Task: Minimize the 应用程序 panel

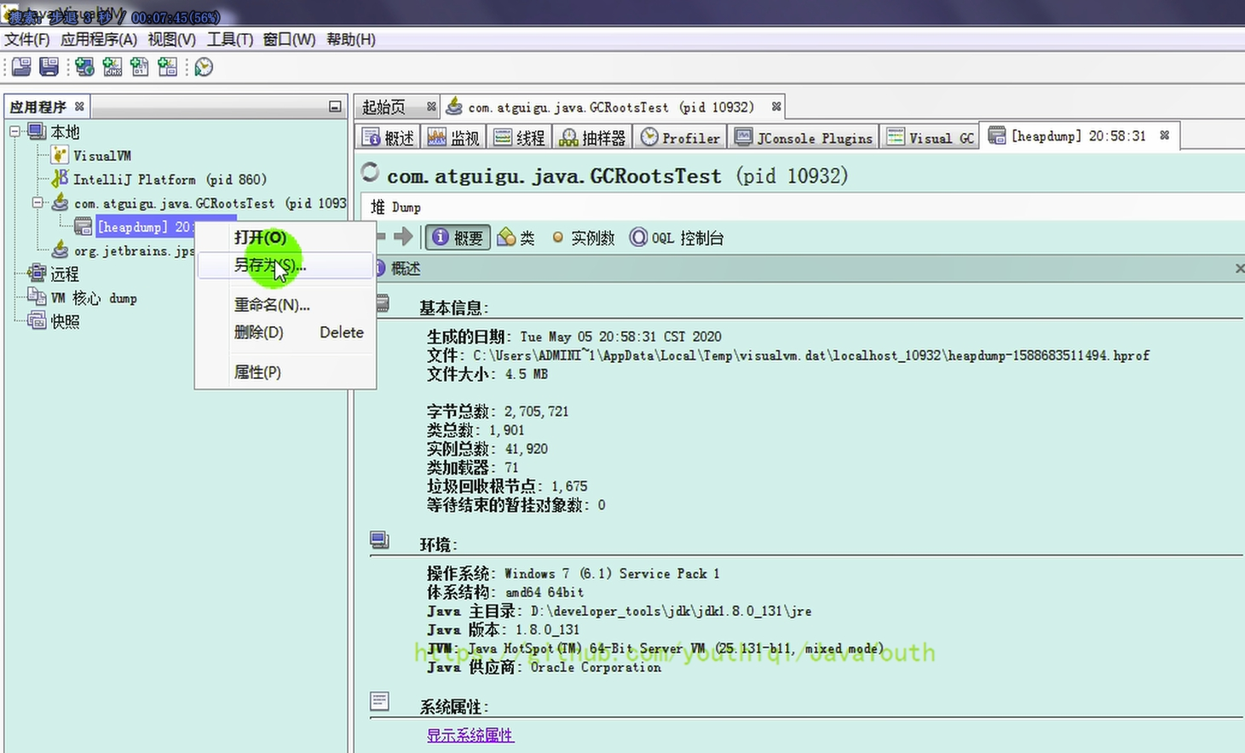Action: click(x=335, y=106)
